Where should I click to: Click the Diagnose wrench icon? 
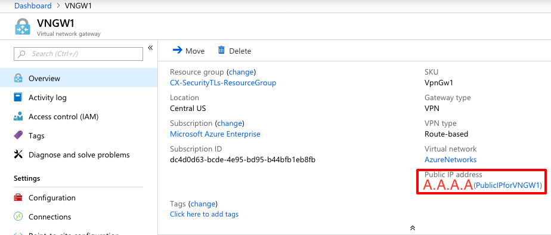click(18, 154)
